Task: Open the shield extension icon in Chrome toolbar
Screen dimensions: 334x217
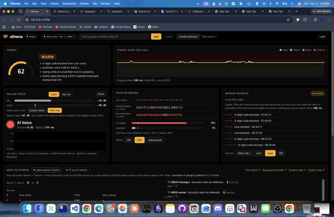Action: pos(298,19)
